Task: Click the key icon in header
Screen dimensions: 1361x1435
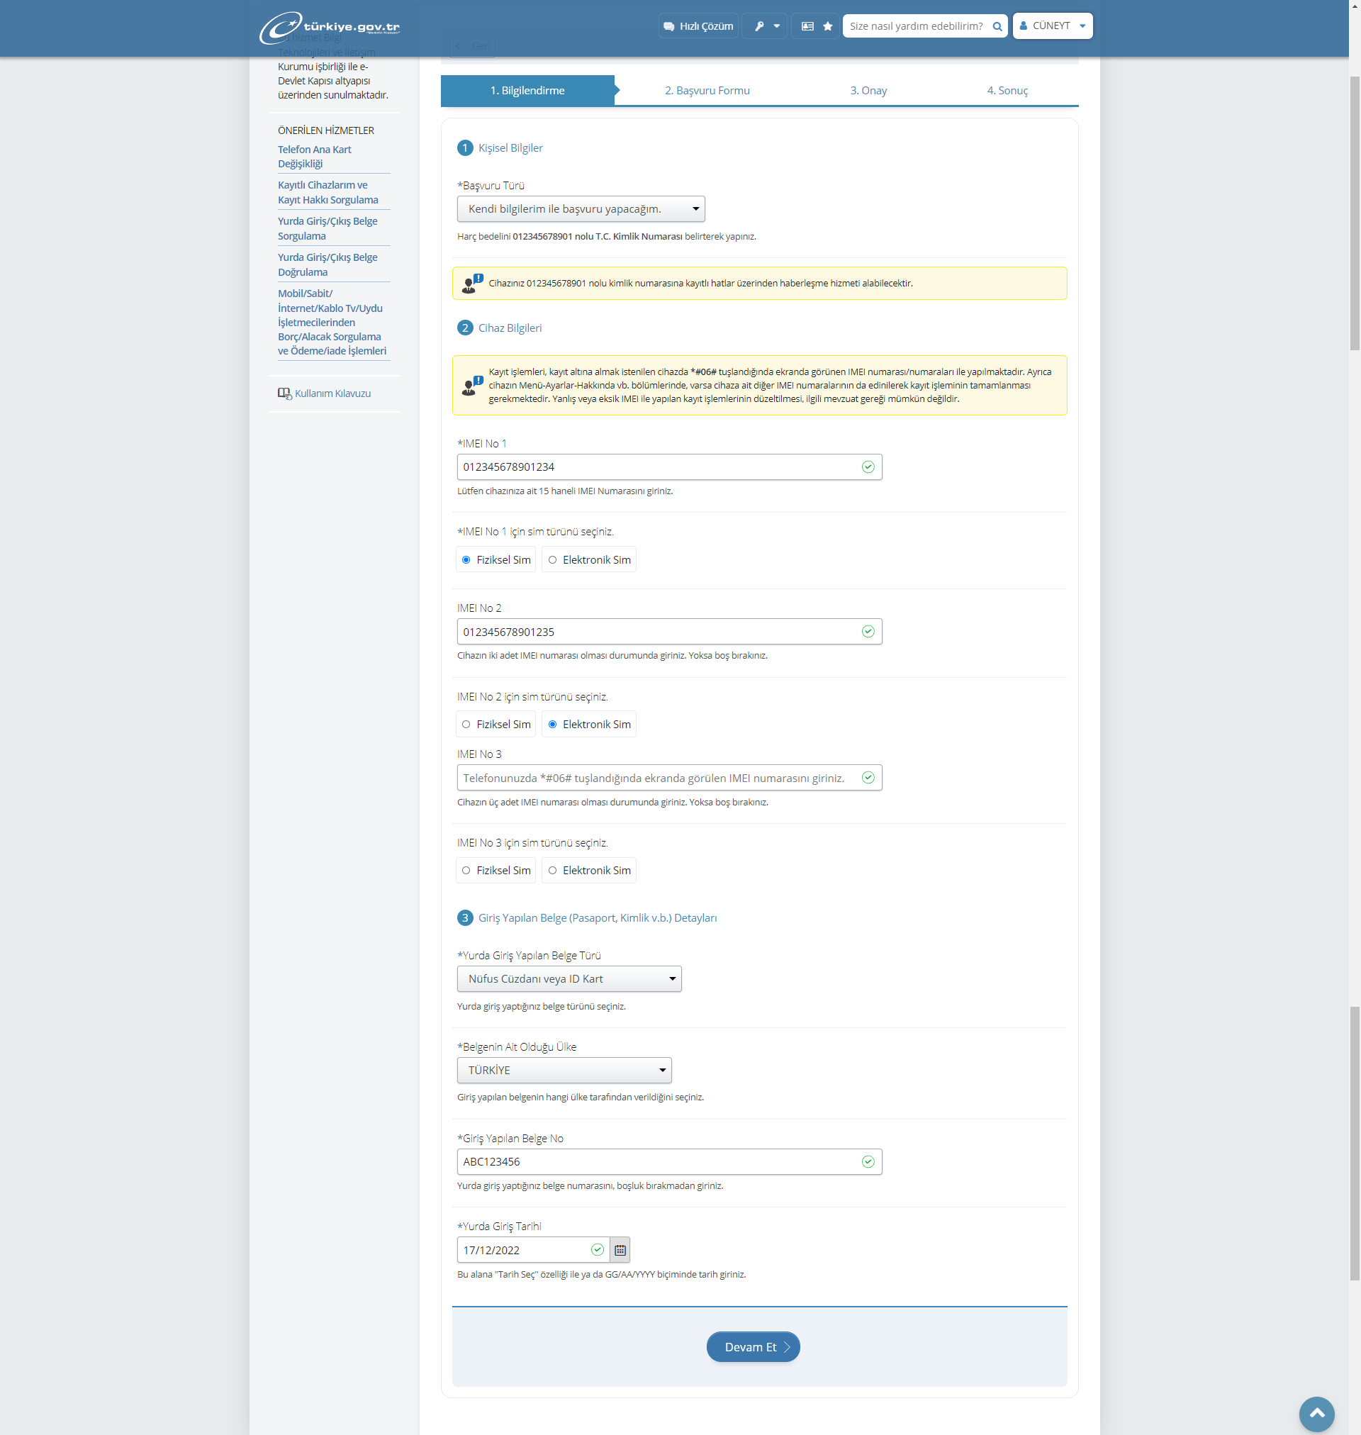Action: tap(759, 26)
